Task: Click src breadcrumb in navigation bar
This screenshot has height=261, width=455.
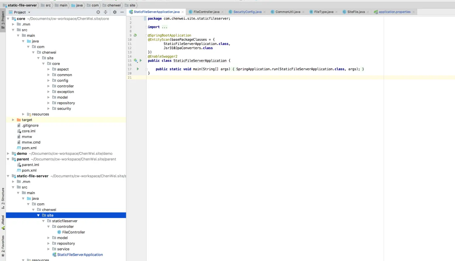Action: tap(46, 5)
